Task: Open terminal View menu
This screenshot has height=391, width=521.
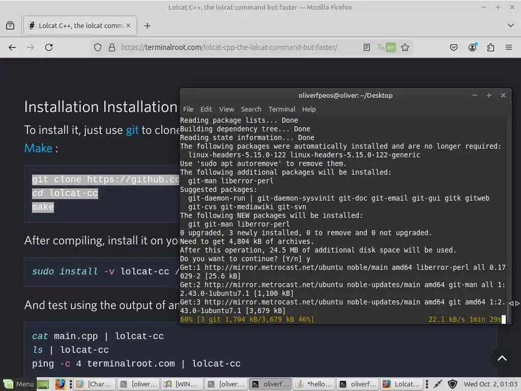Action: (x=226, y=109)
